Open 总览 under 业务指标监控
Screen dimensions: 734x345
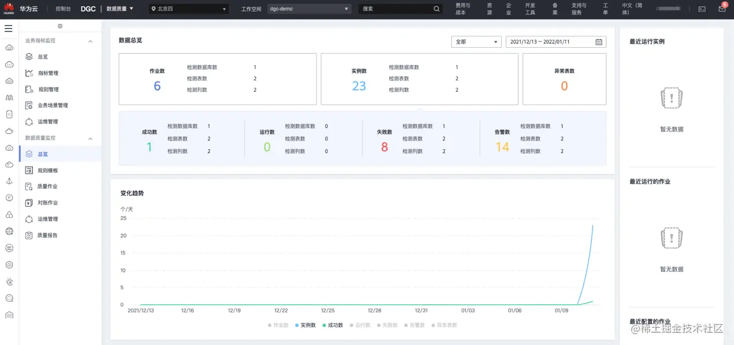click(x=43, y=57)
